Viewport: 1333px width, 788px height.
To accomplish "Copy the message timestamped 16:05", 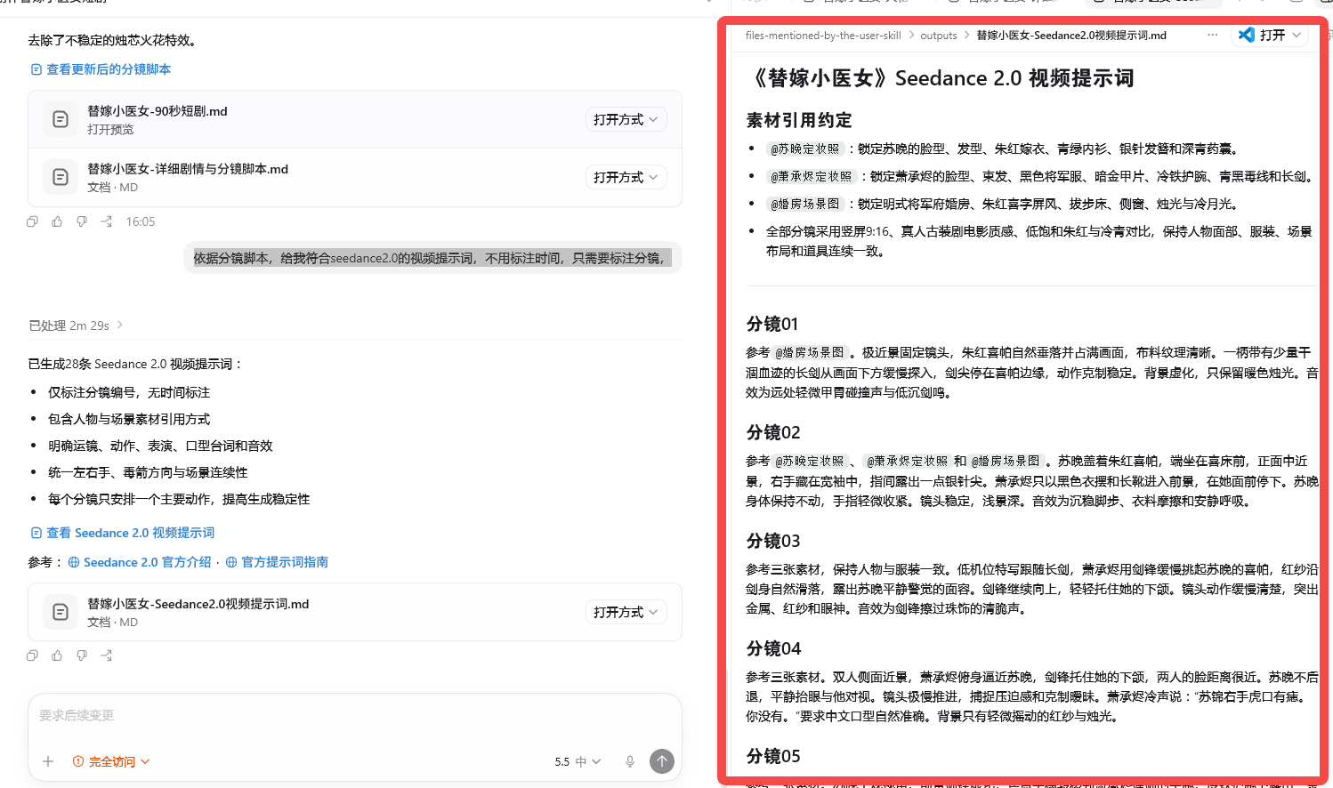I will pos(32,221).
